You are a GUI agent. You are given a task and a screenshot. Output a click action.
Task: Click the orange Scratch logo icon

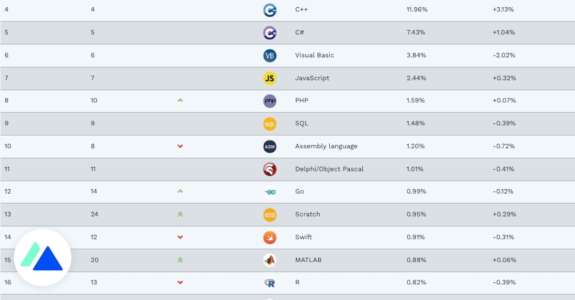point(270,214)
